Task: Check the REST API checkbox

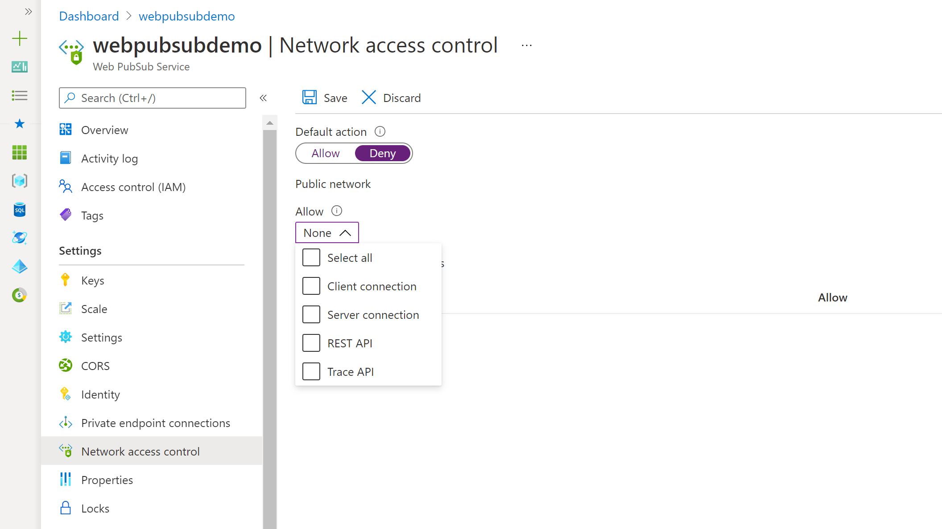Action: [x=311, y=343]
